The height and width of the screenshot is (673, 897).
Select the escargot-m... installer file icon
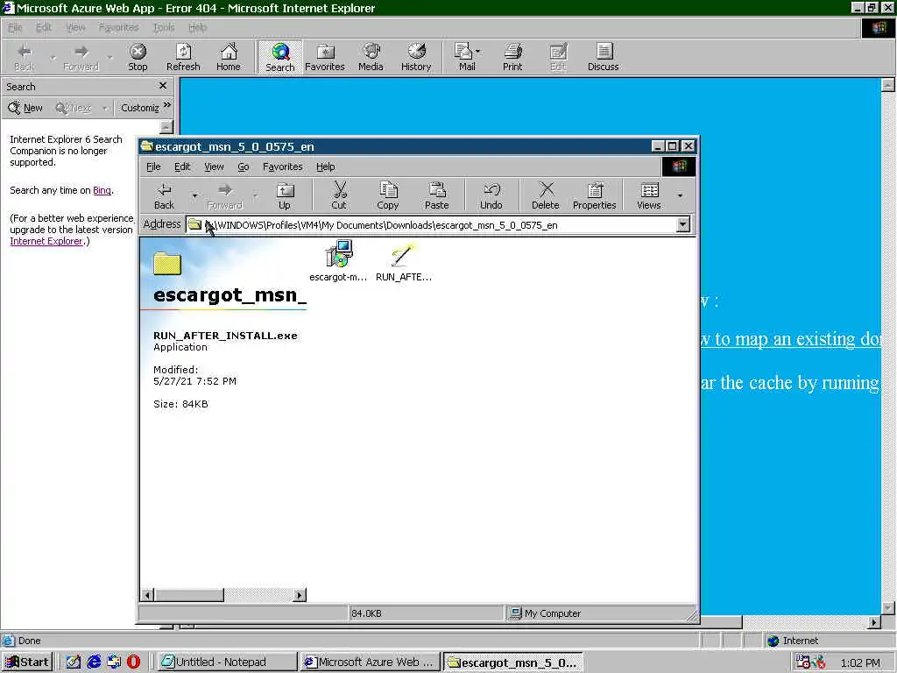tap(338, 261)
